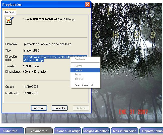Click the Pegar context menu entry
Screen dimensions: 163x135
click(x=78, y=74)
